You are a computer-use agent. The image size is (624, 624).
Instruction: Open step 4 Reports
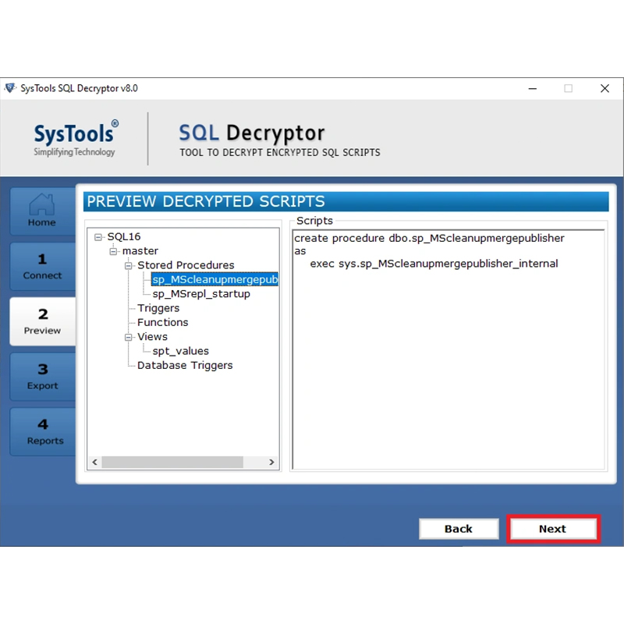click(x=42, y=431)
